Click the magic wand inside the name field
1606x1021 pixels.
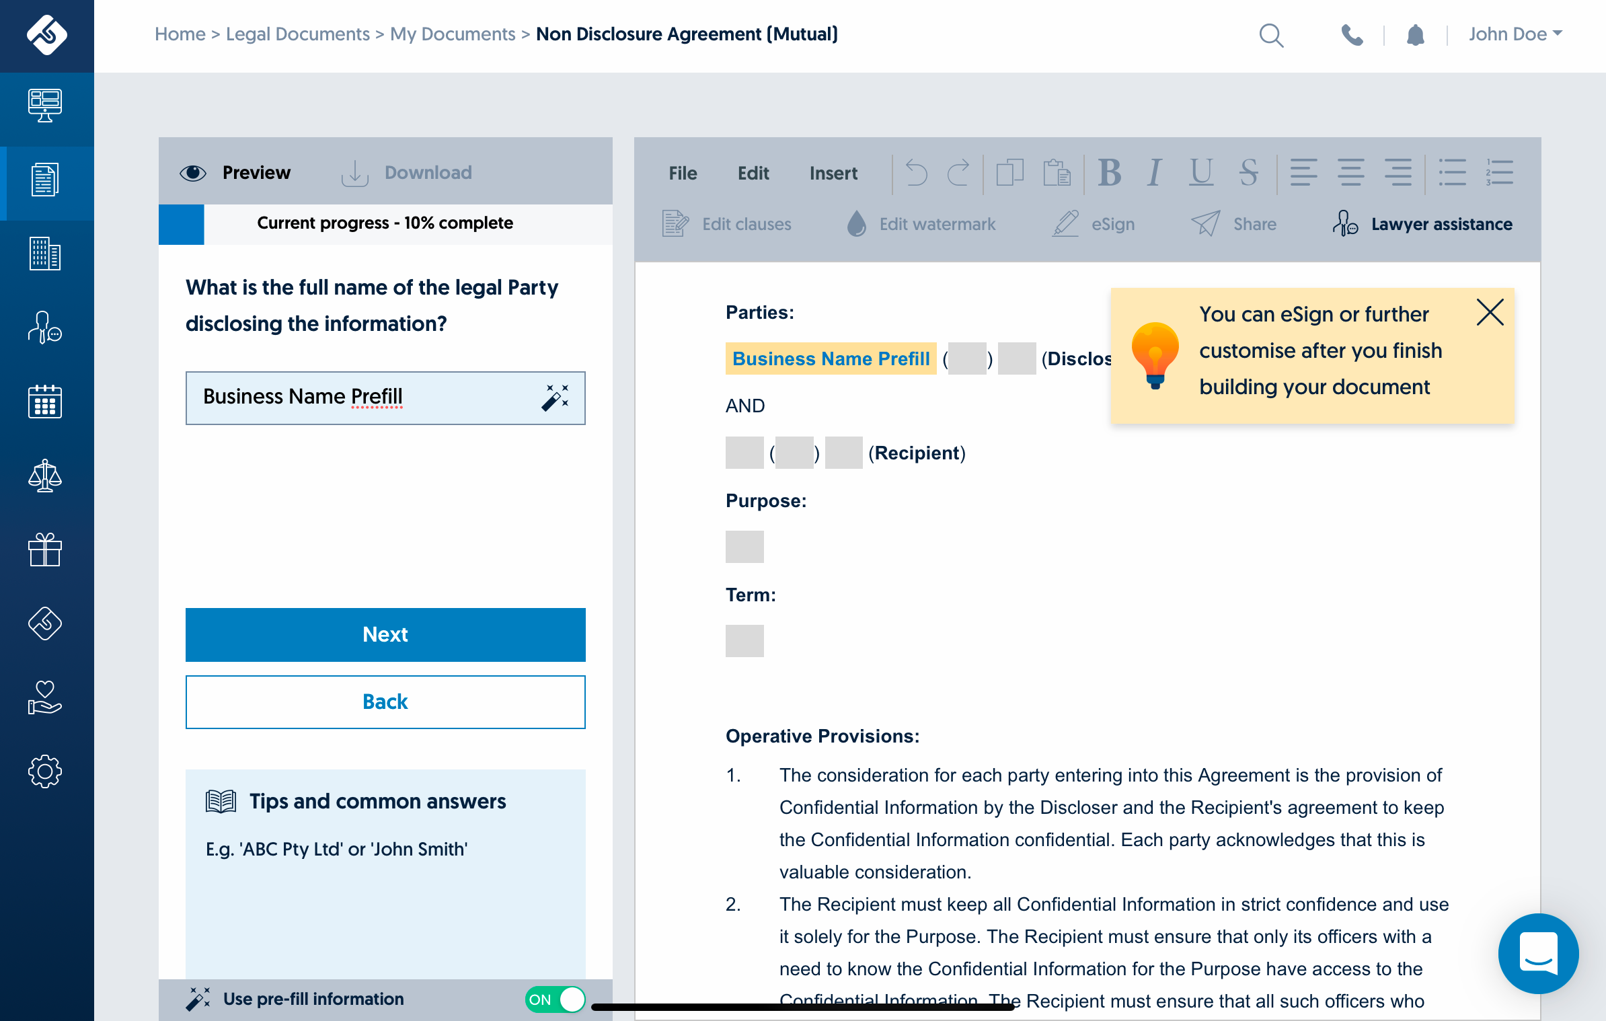556,398
